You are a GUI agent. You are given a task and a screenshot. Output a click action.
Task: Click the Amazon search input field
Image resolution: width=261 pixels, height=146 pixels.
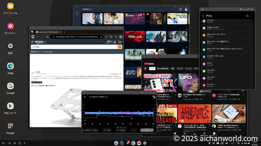point(74,47)
